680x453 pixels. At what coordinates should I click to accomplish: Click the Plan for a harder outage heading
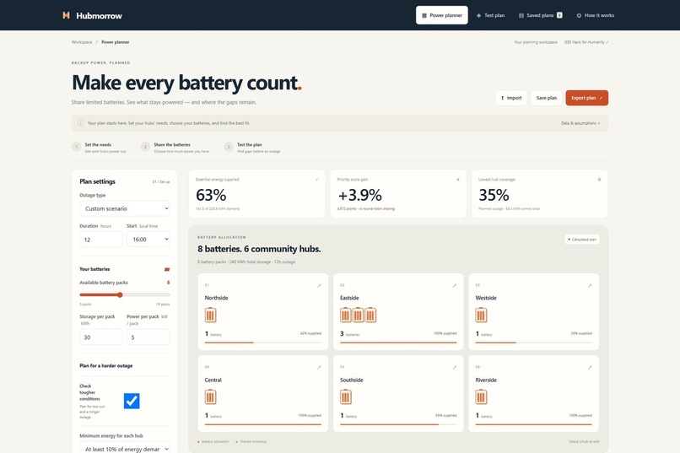coord(105,366)
